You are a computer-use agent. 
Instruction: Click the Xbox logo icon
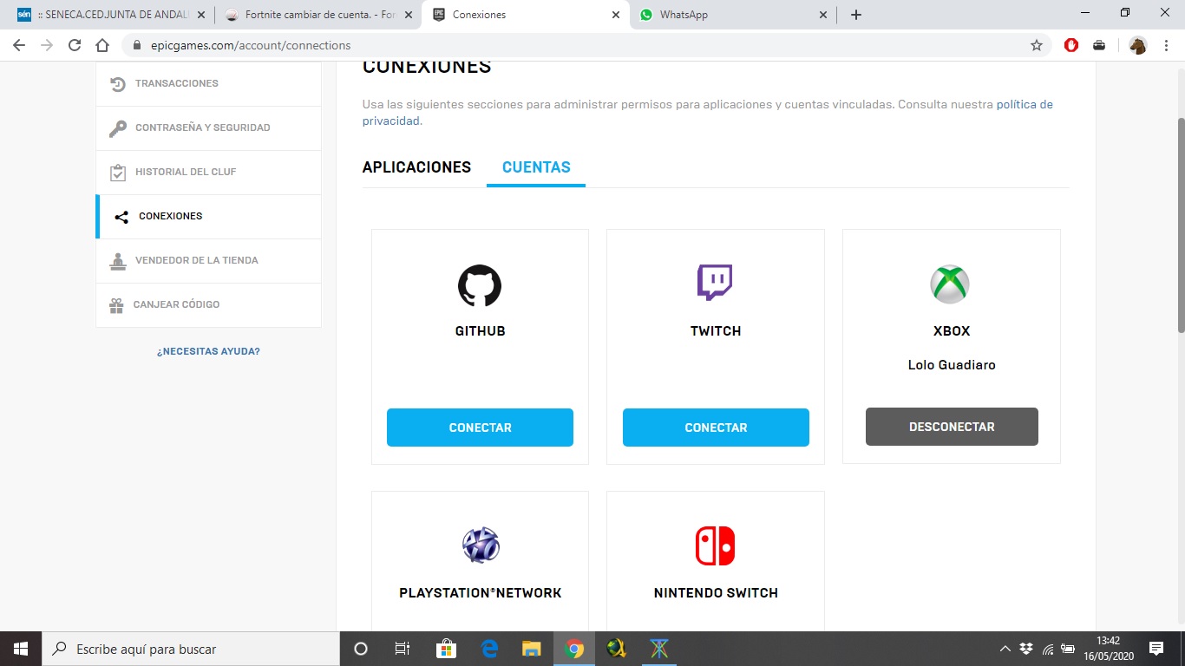(x=950, y=284)
